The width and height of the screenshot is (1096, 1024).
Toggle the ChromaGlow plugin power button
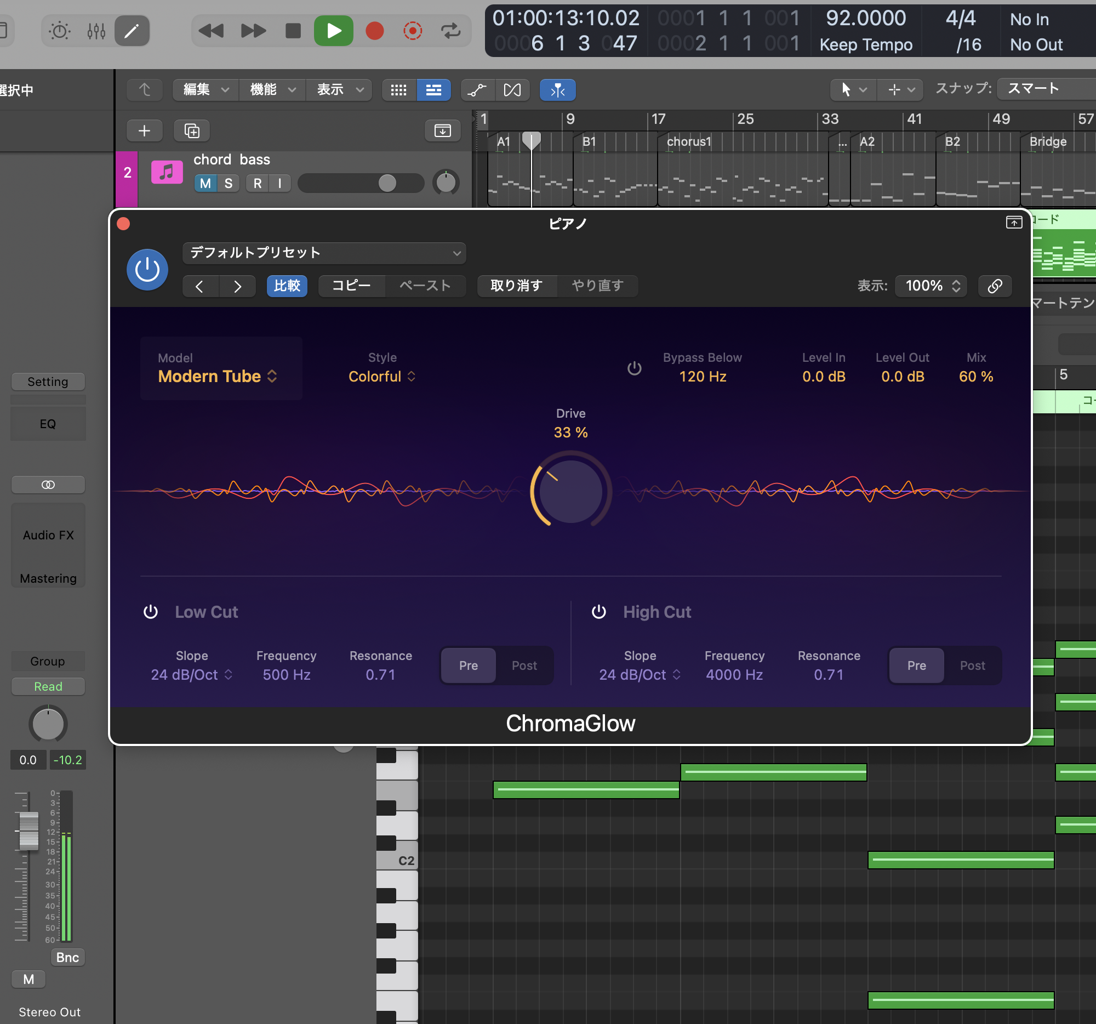pyautogui.click(x=147, y=270)
